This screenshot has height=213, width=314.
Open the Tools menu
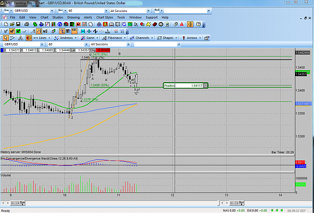121,18
